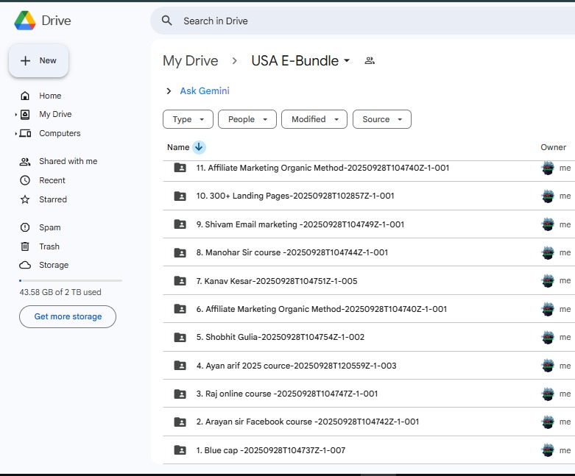Click the Google Drive logo icon
The image size is (575, 476).
(25, 21)
